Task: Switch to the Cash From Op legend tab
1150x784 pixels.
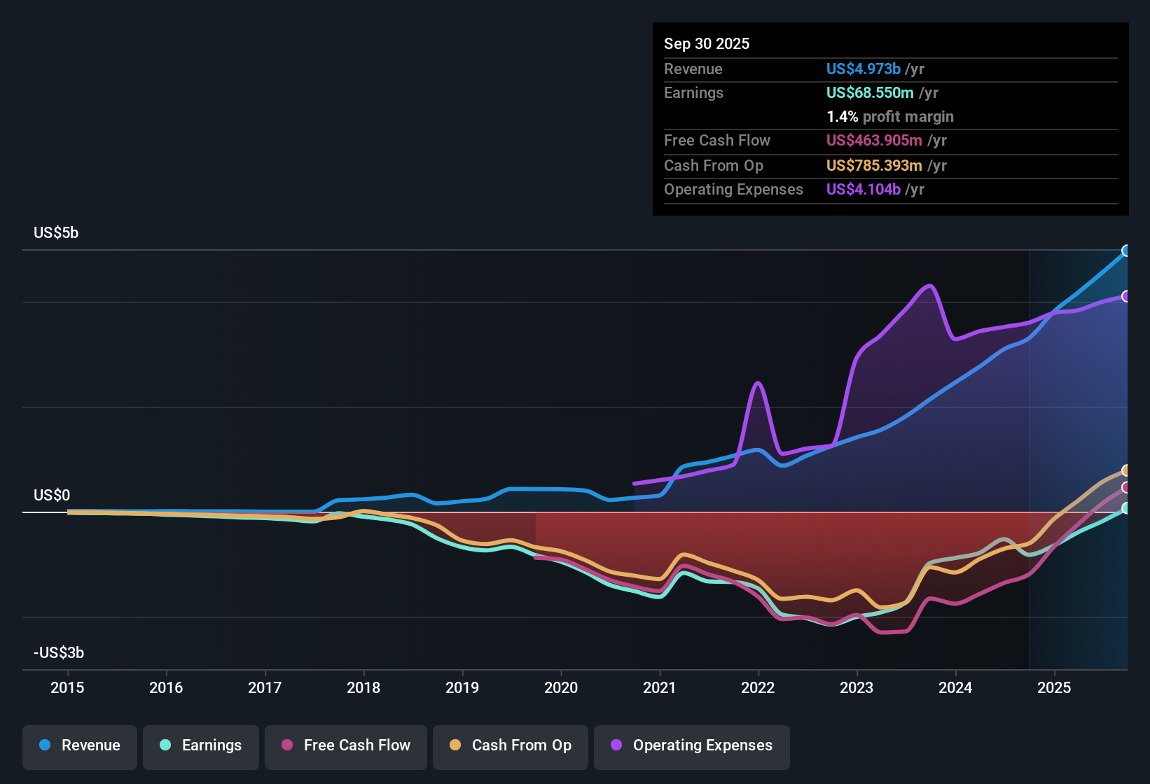Action: (510, 745)
